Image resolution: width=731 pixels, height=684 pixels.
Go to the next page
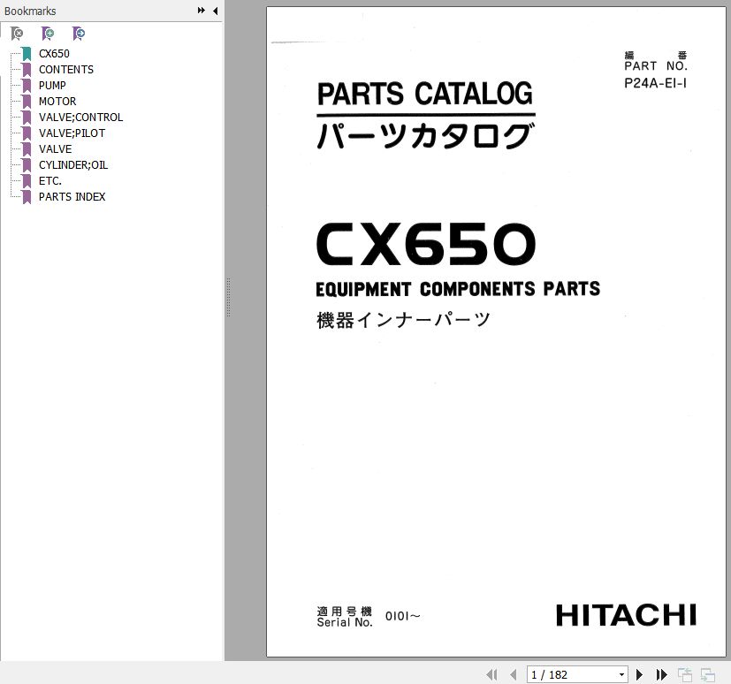point(640,674)
